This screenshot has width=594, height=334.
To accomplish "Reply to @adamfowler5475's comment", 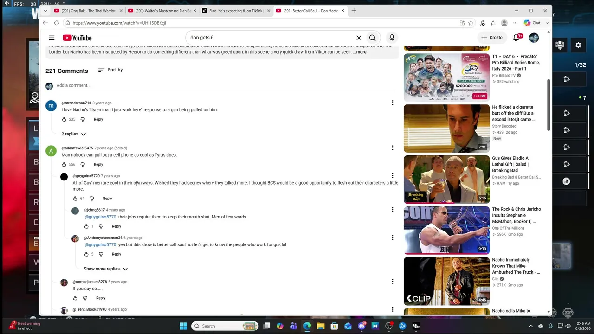I will pyautogui.click(x=98, y=164).
